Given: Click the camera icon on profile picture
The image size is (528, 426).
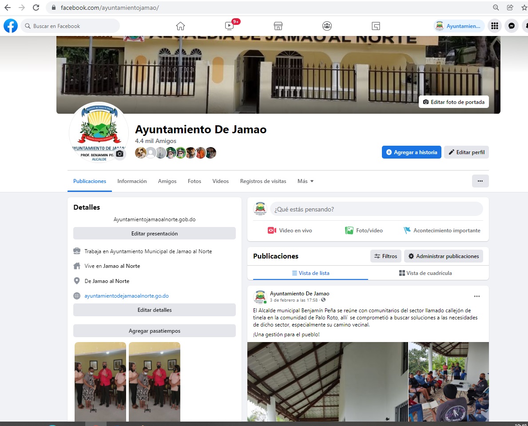Looking at the screenshot, I should [x=119, y=154].
